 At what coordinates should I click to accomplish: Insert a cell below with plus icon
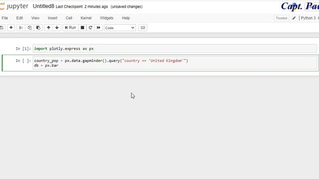[x=11, y=28]
